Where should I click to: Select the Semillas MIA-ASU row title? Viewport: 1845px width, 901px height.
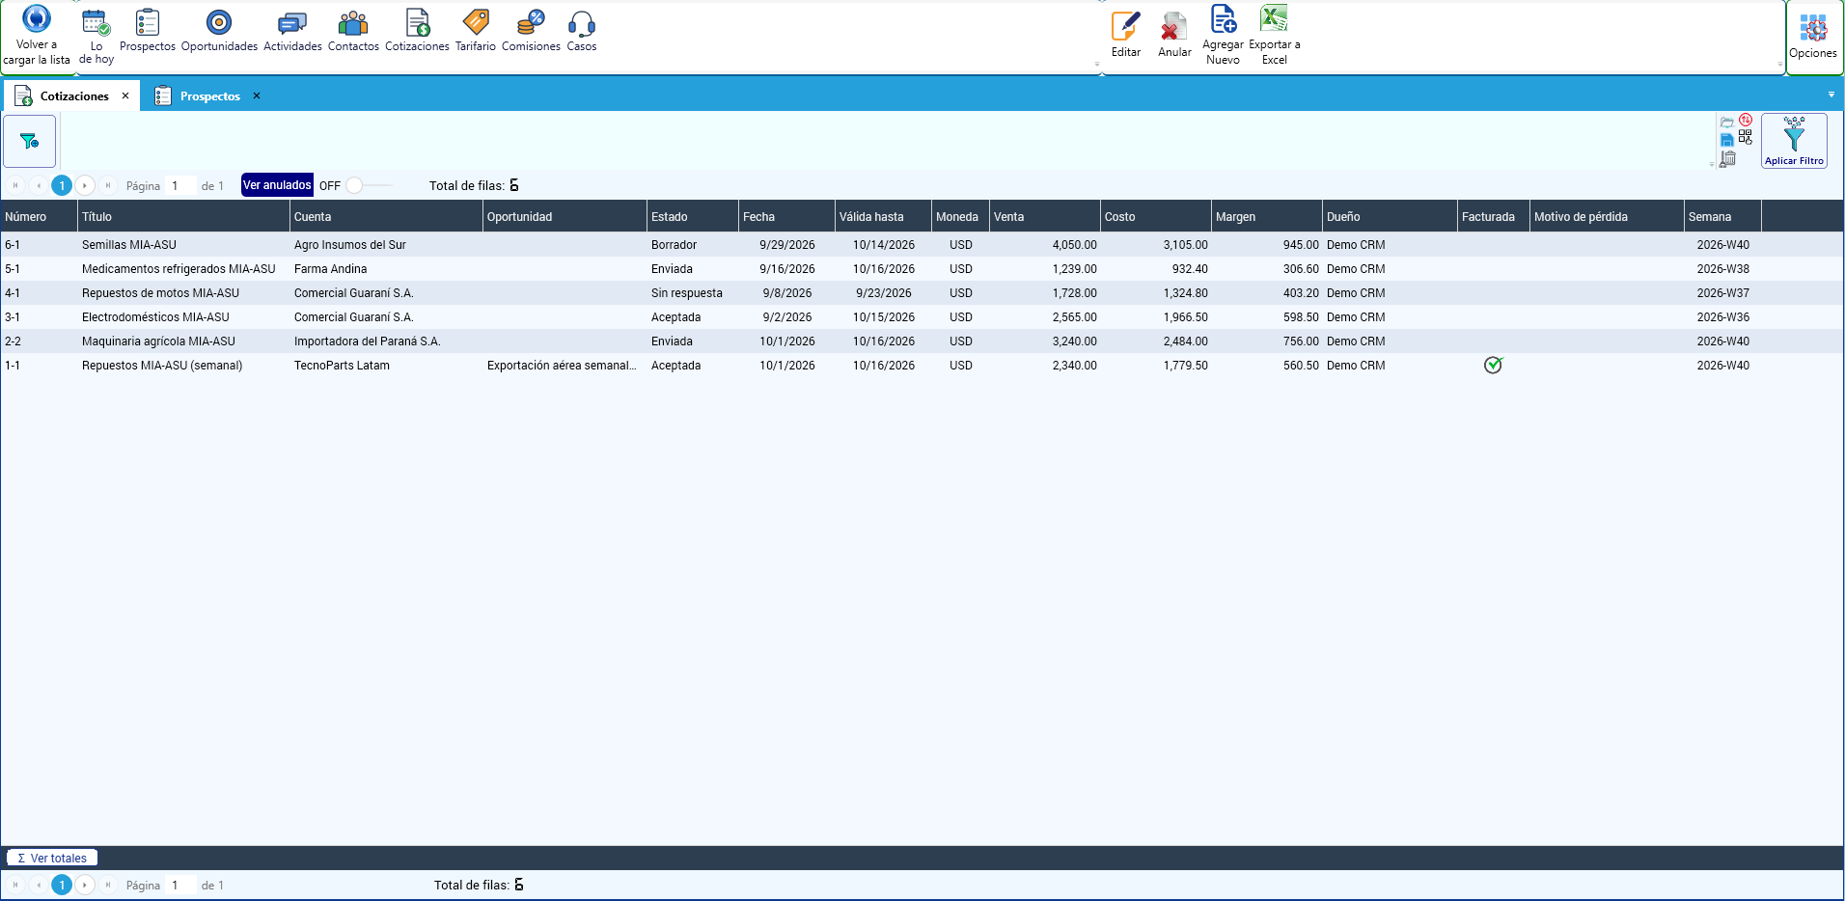(x=129, y=245)
